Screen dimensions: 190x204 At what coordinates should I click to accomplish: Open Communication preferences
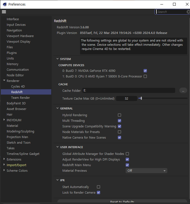point(18,70)
